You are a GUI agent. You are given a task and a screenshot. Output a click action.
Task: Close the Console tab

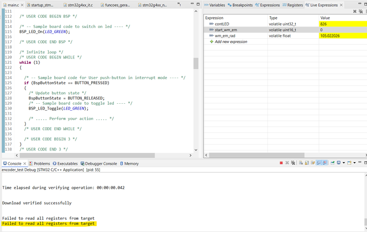coord(25,164)
